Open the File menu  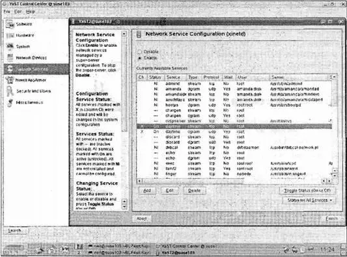point(7,12)
